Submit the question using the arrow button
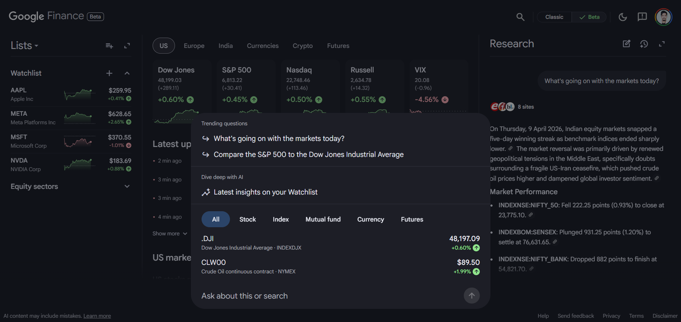This screenshot has height=322, width=681. (x=471, y=295)
